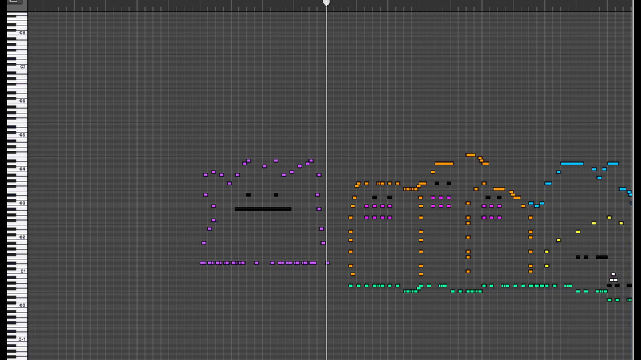Viewport: 641px width, 360px height.
Task: Play the C6 piano key
Action: pos(17,101)
